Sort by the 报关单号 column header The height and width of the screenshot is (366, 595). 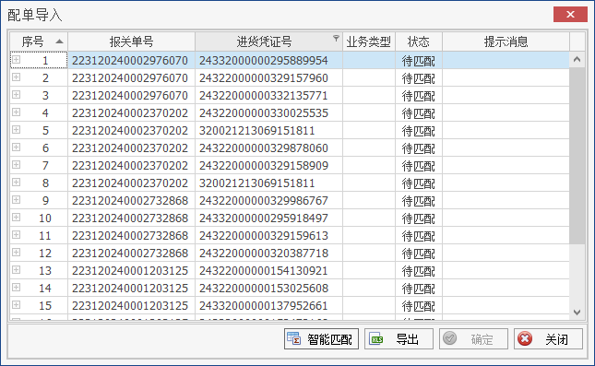click(x=131, y=41)
